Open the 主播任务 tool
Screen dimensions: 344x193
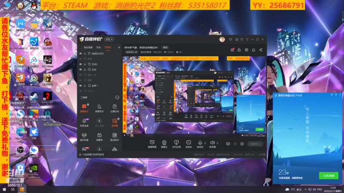(114, 108)
